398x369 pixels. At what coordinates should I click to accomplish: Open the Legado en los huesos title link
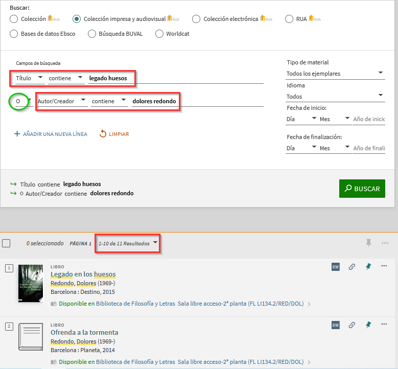coord(83,274)
